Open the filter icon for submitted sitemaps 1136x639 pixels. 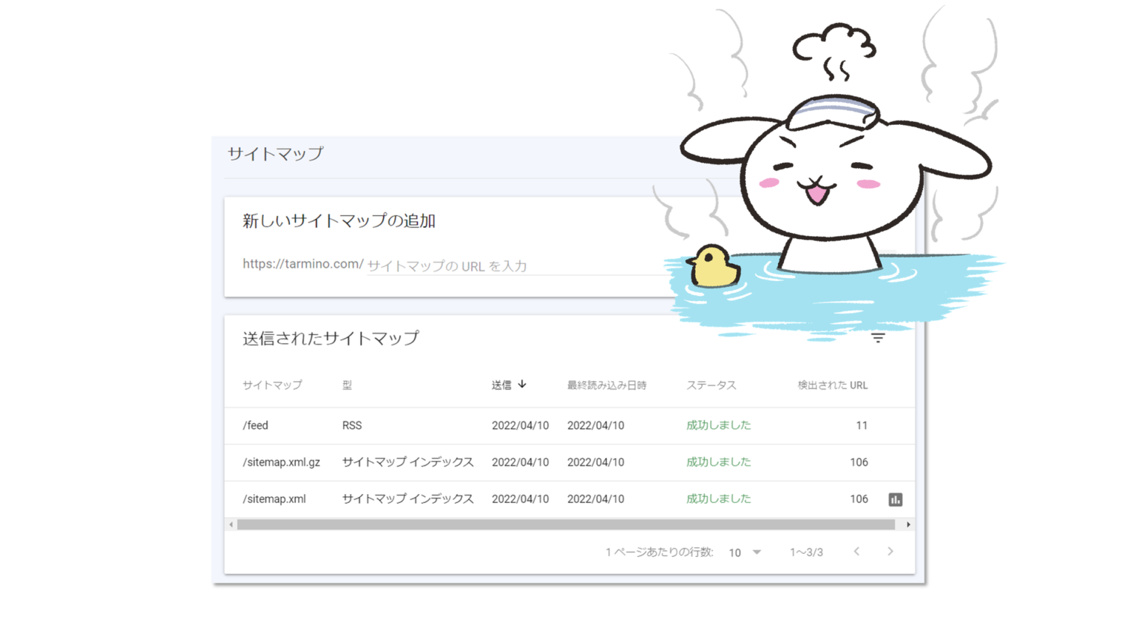(878, 338)
